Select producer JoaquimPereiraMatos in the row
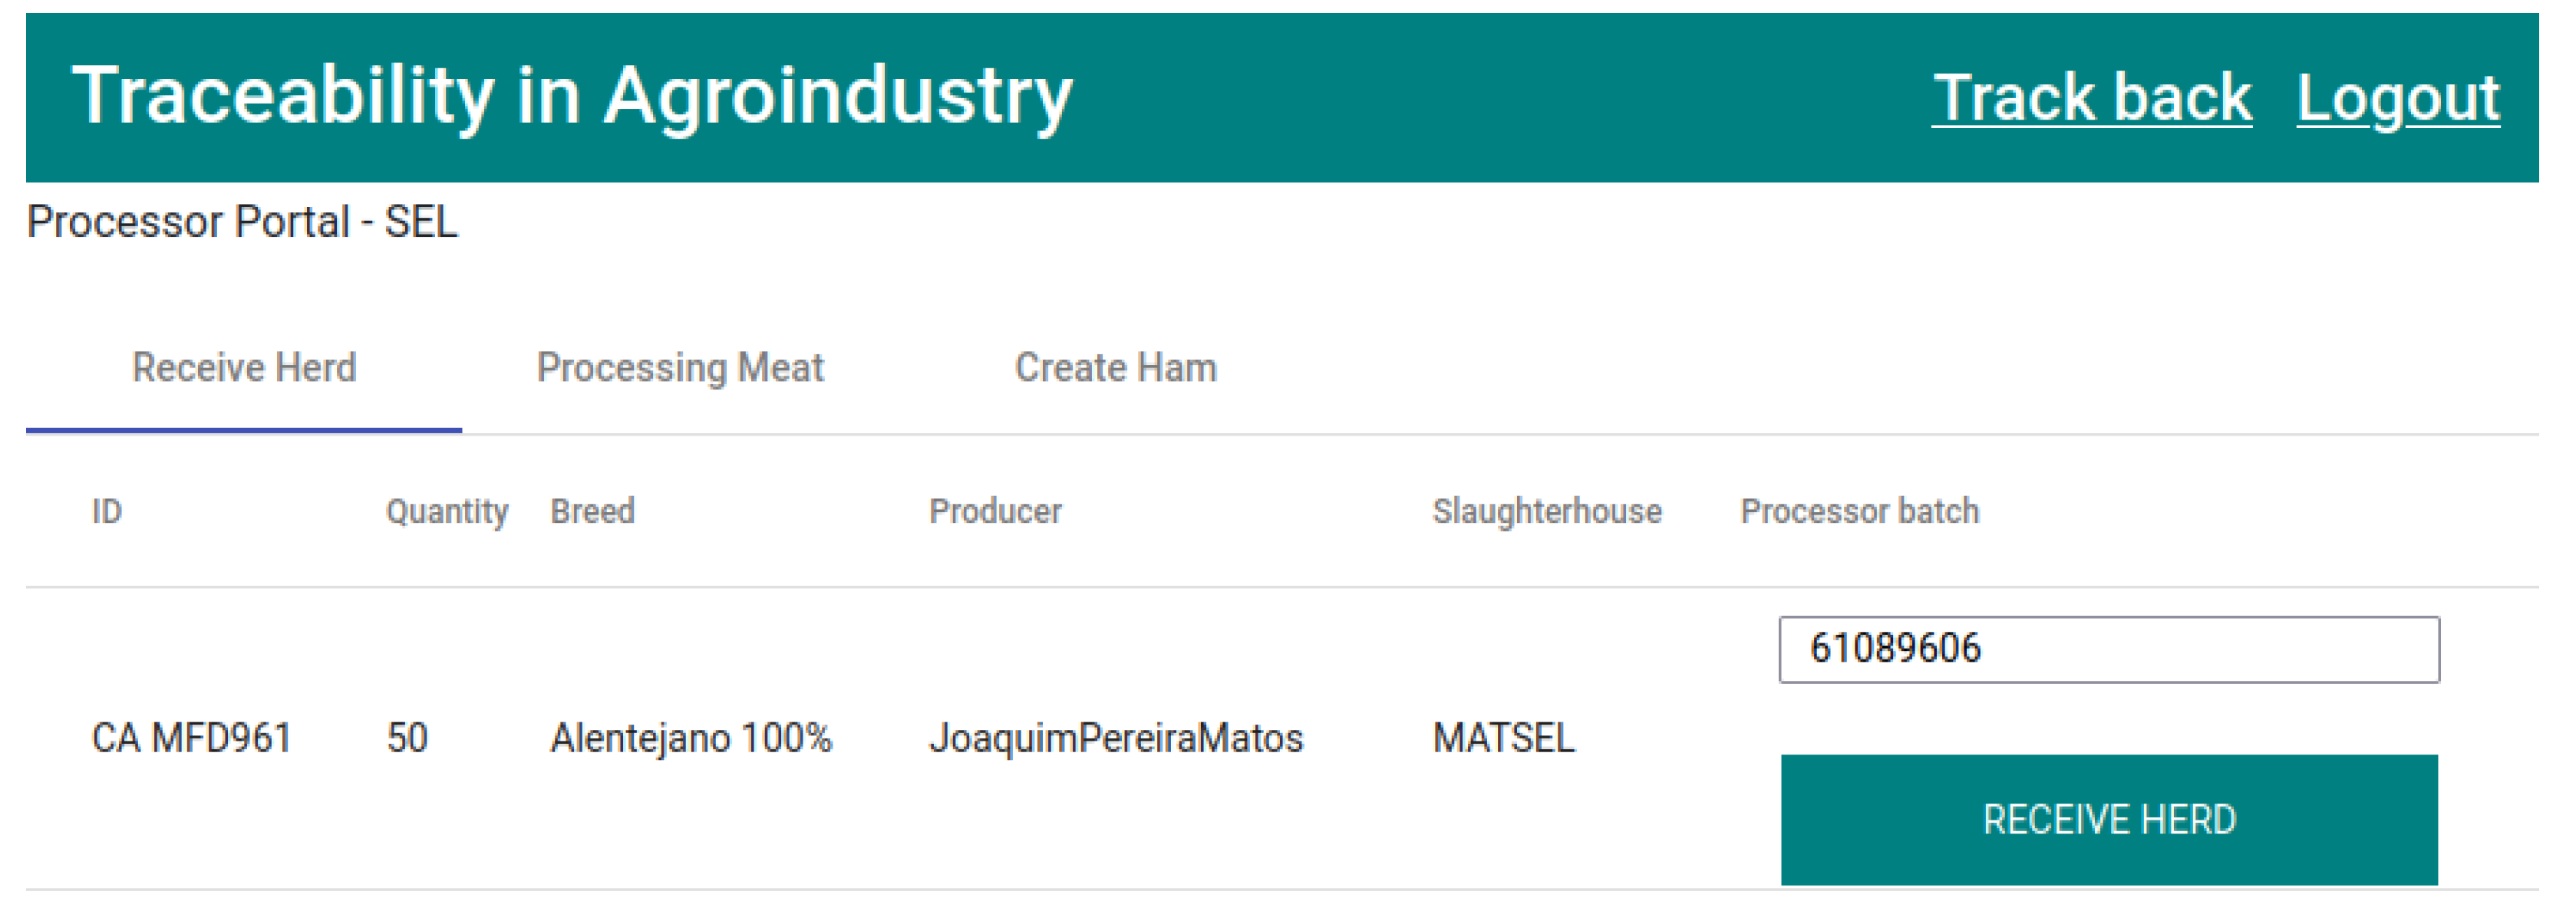This screenshot has width=2576, height=914. coord(1116,739)
